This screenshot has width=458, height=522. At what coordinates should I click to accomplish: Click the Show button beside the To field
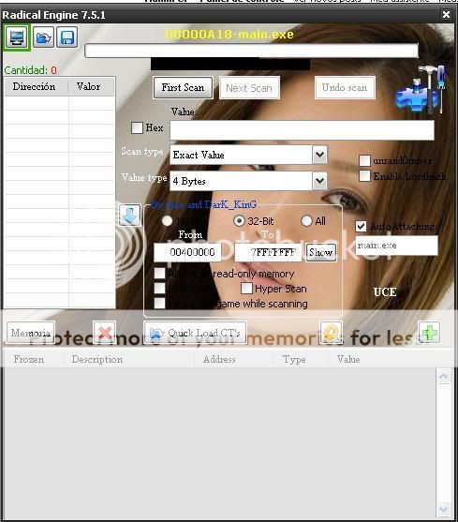click(320, 252)
